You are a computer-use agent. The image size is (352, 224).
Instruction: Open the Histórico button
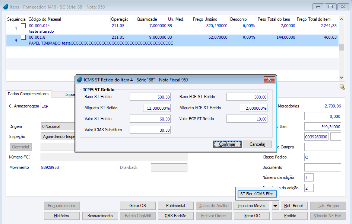coord(62,216)
